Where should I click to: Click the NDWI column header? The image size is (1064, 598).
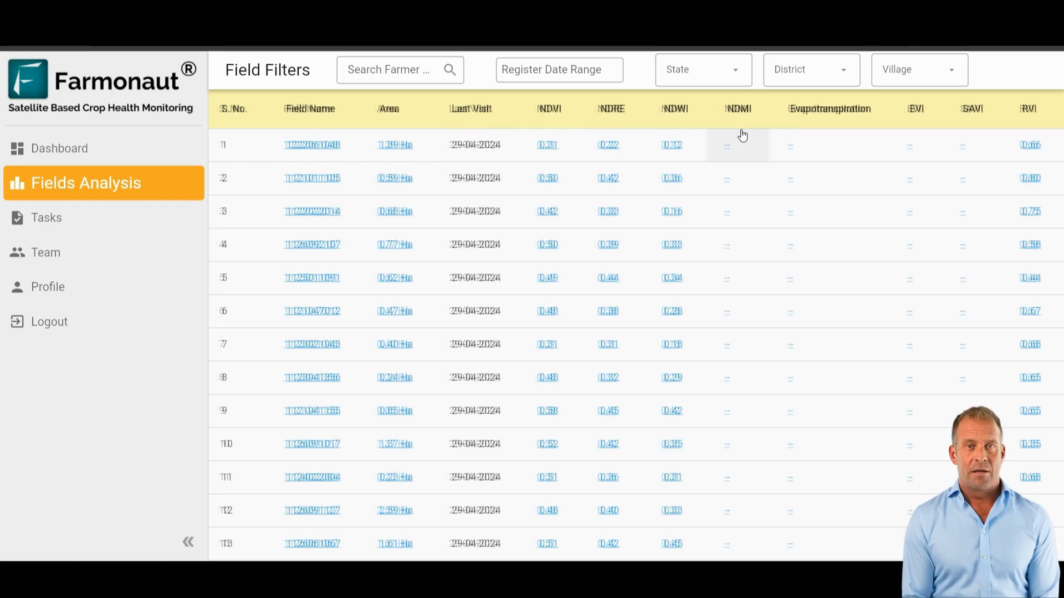coord(675,109)
